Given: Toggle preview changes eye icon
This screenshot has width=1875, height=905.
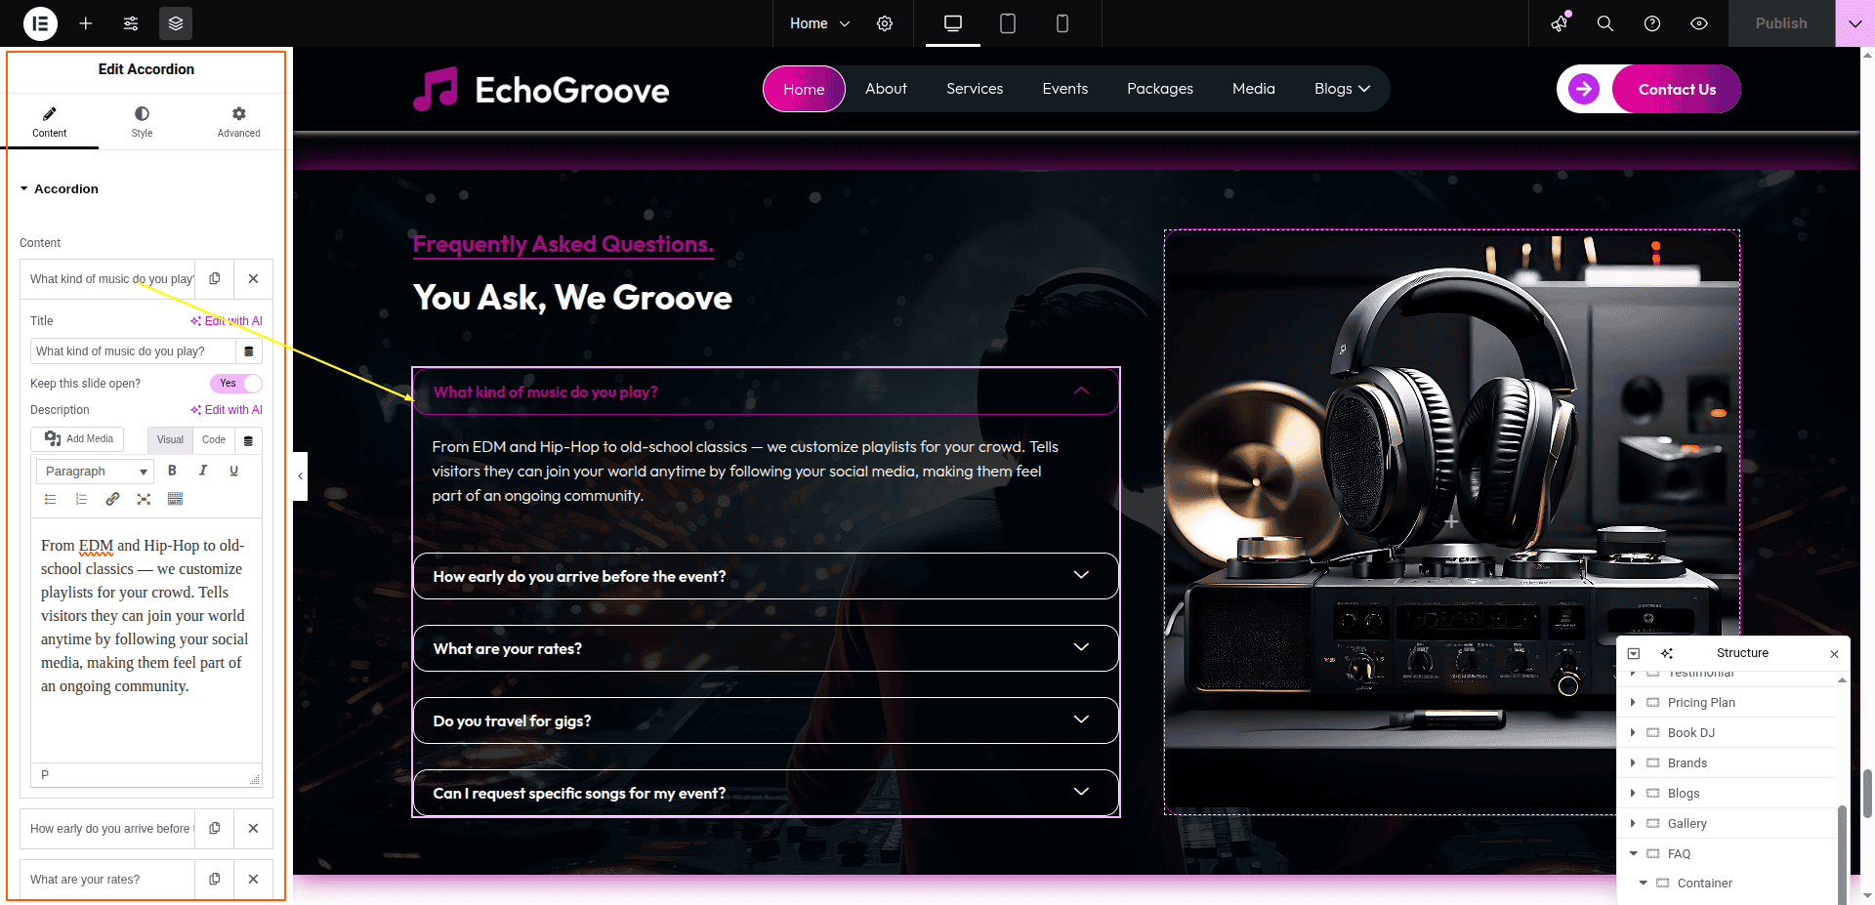Looking at the screenshot, I should point(1699,23).
